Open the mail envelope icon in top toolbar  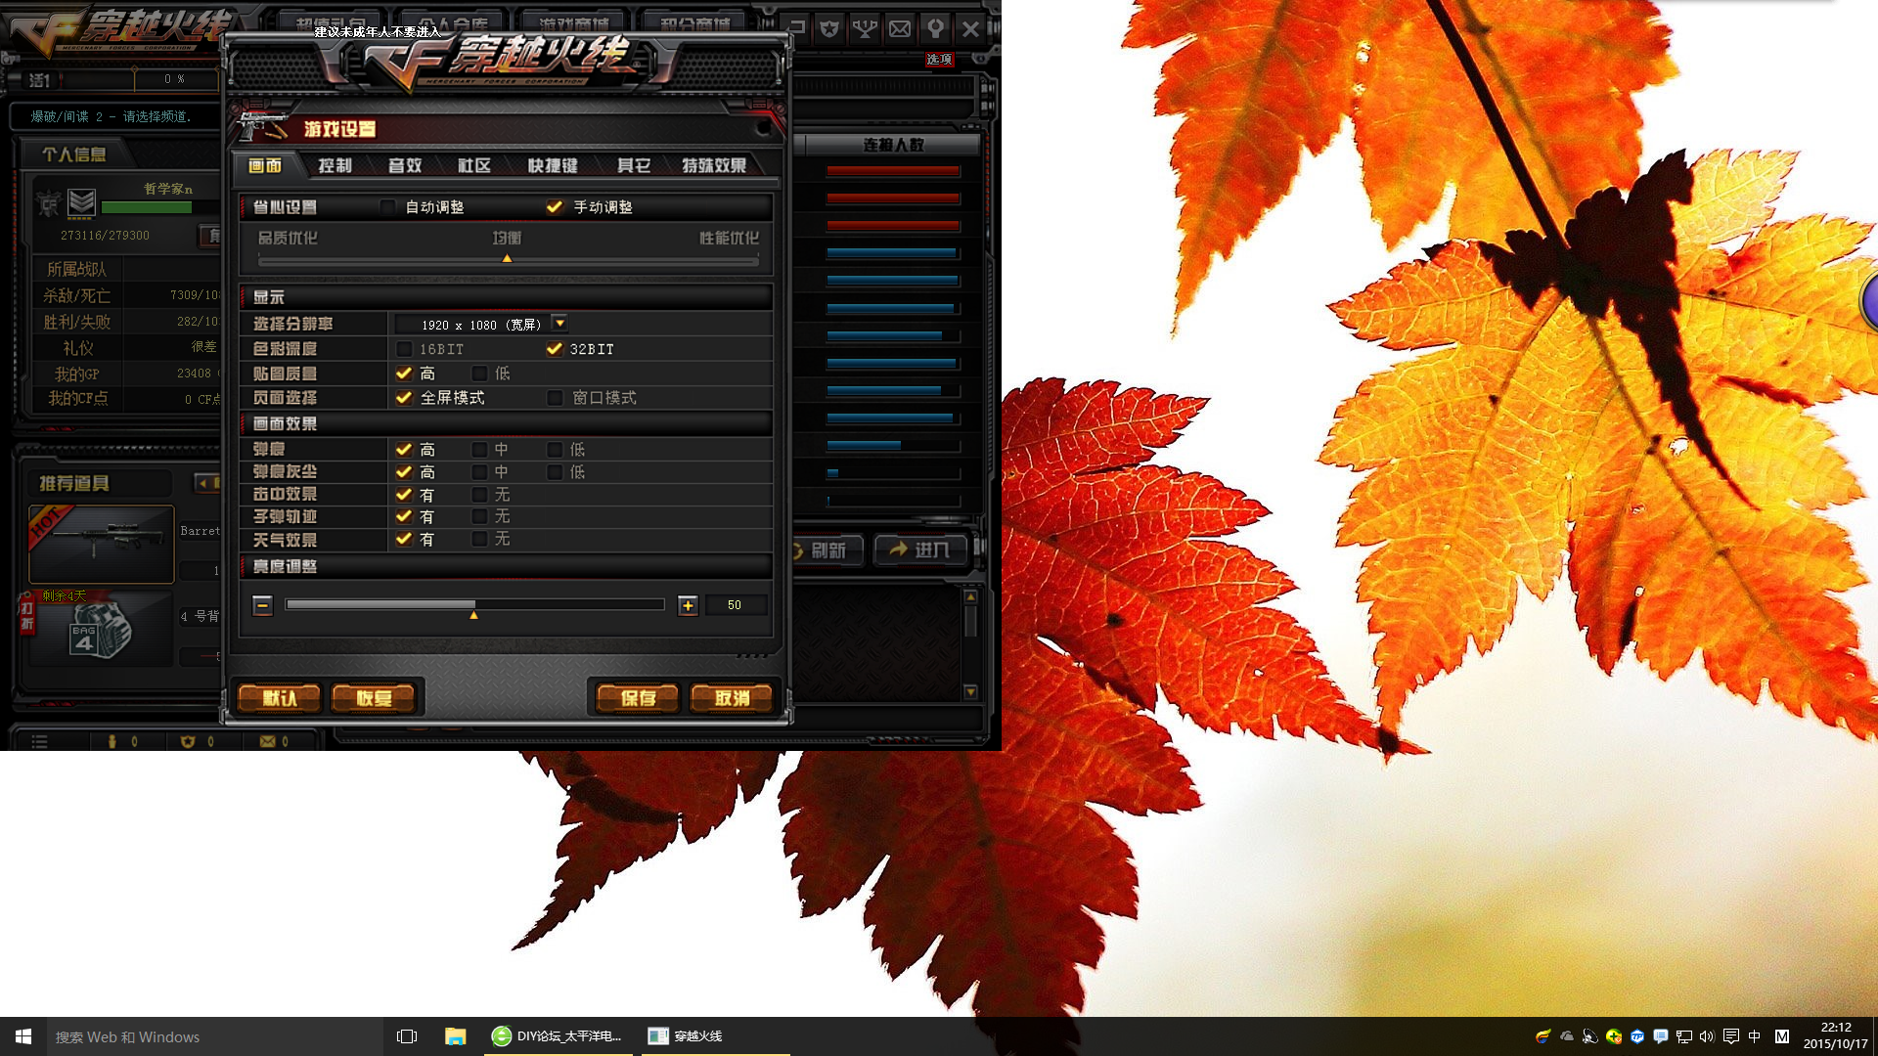click(900, 28)
